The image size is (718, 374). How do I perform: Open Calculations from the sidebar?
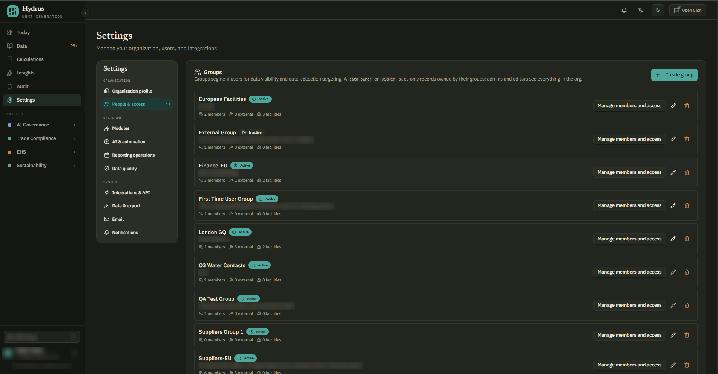click(41, 59)
